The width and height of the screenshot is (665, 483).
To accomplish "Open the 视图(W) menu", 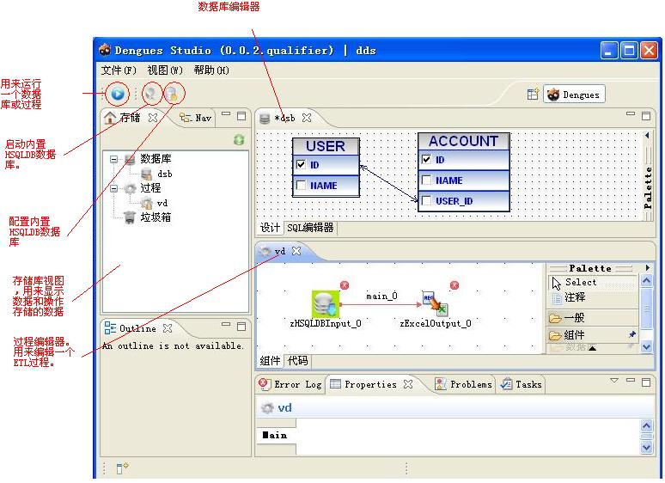I will (x=165, y=70).
